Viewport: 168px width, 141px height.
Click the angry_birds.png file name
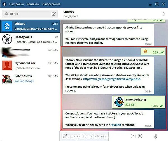(x=136, y=100)
